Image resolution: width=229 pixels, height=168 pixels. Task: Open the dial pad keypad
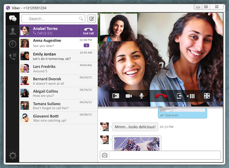[13, 57]
